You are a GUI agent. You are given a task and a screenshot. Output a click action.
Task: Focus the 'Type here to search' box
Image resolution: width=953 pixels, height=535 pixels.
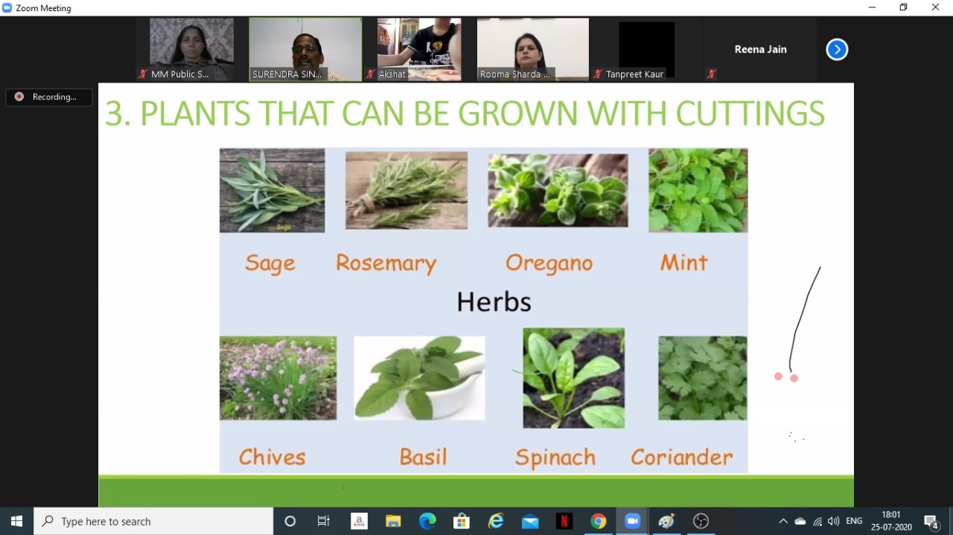tap(153, 522)
